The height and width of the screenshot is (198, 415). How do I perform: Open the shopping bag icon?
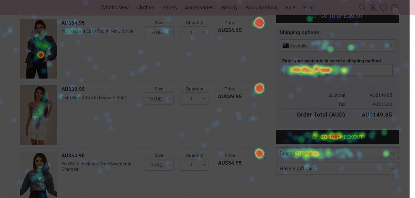(x=394, y=8)
